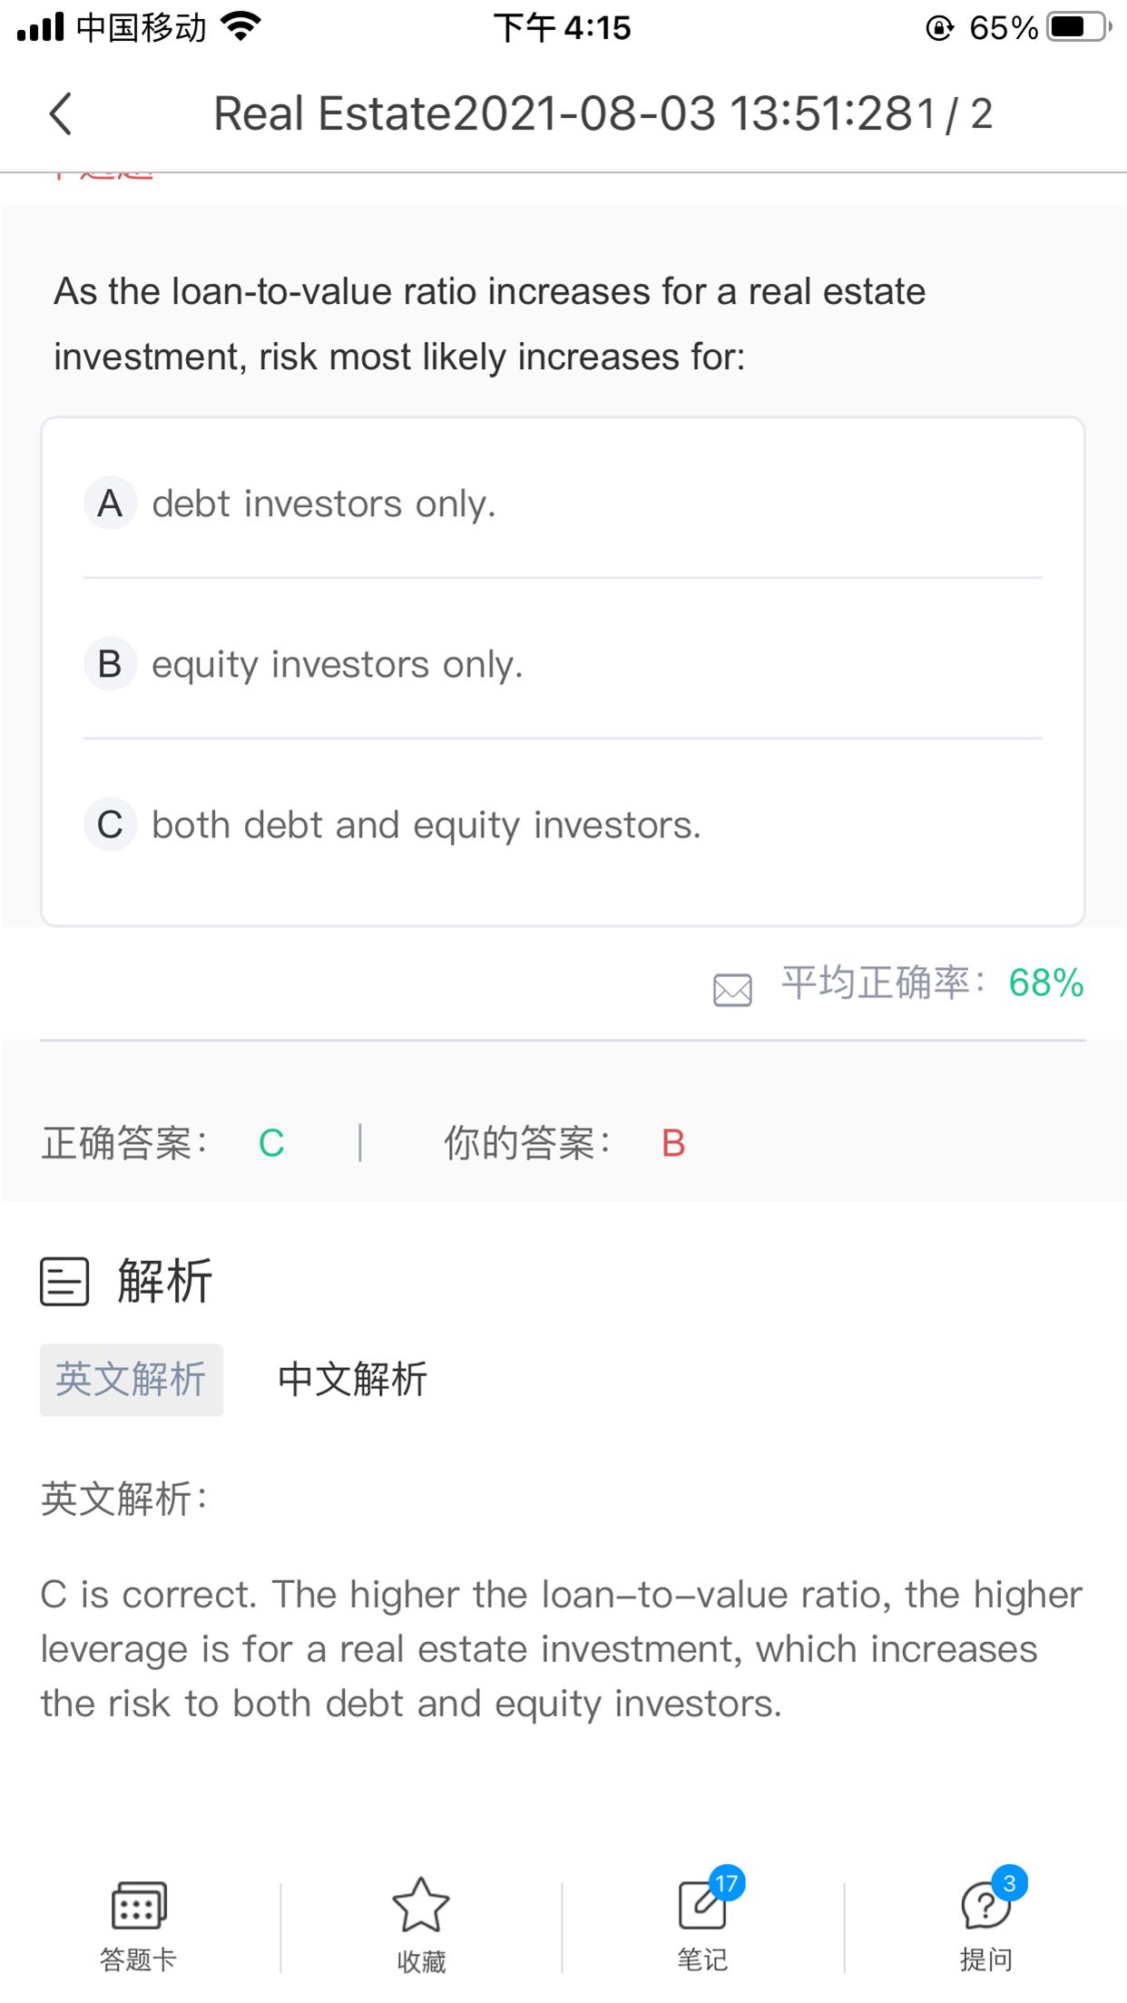Tap answer text 'debt investors only.'
The image size is (1127, 2003).
point(324,504)
